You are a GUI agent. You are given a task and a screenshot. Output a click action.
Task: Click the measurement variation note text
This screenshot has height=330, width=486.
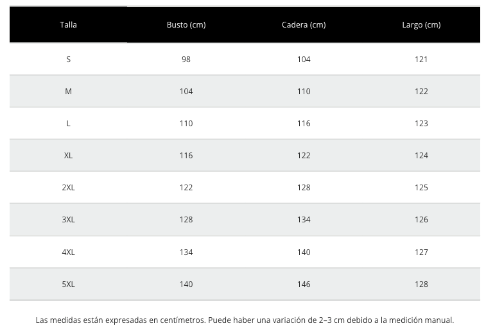point(245,320)
